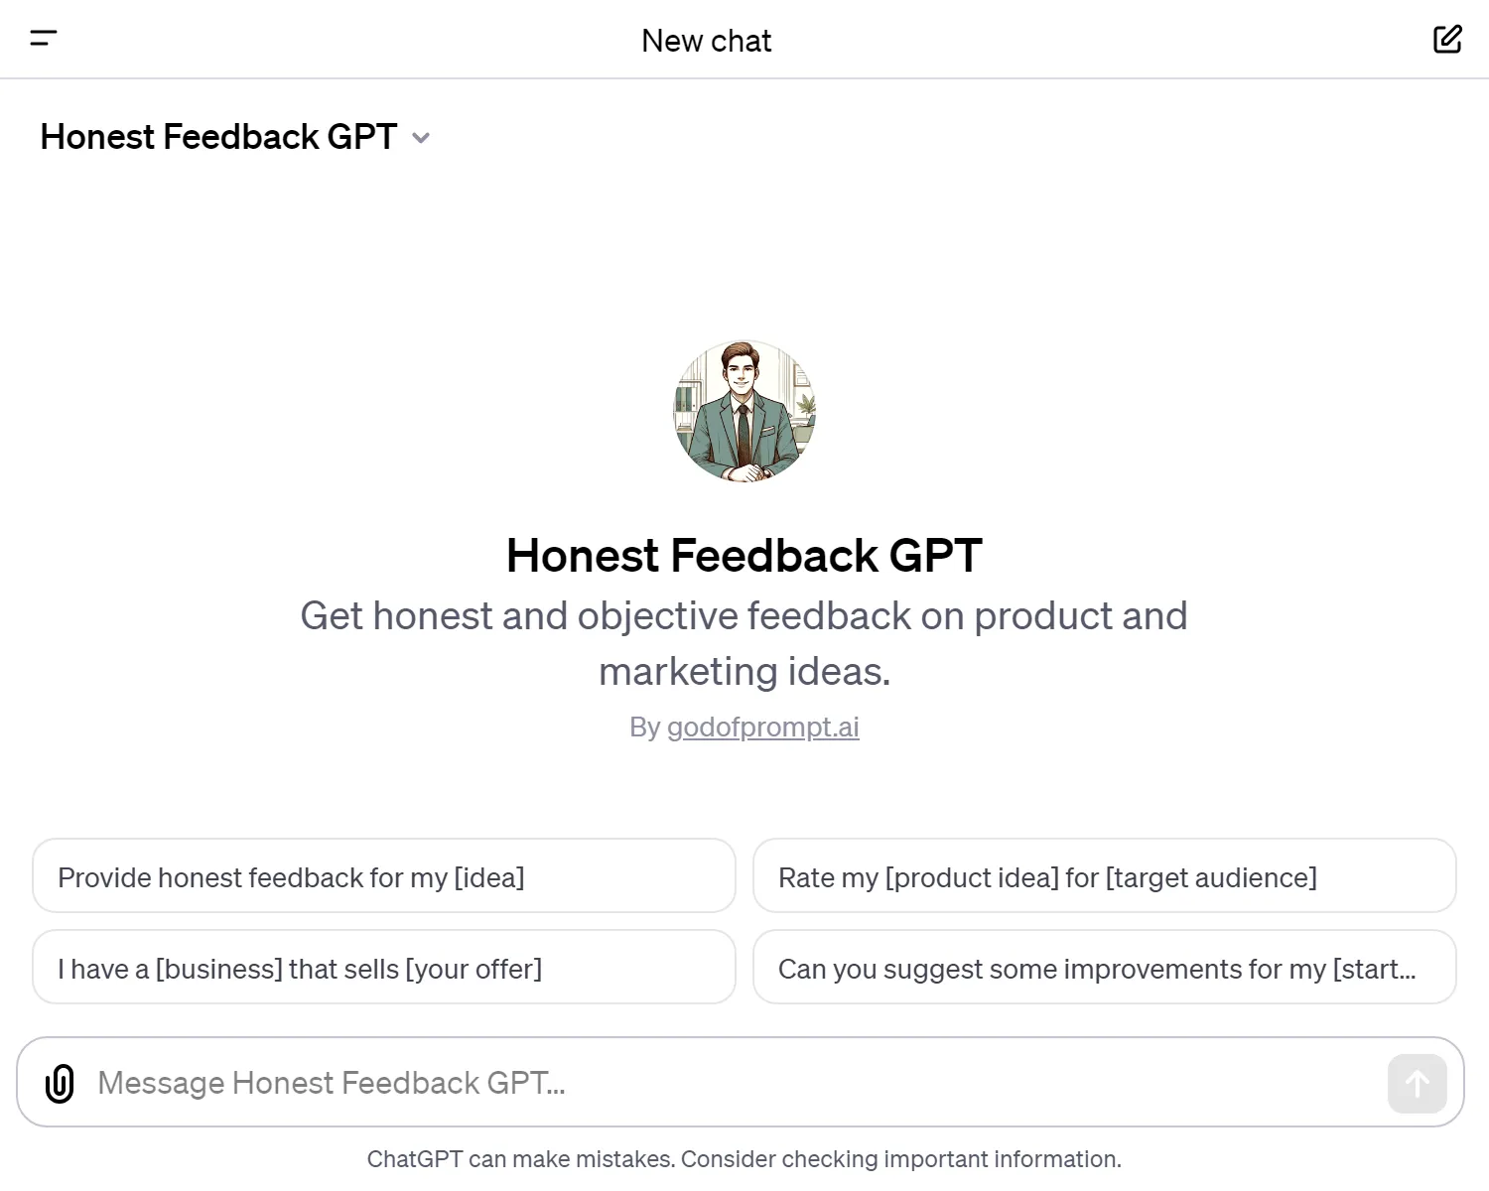Viewport: 1489px width, 1191px height.
Task: Choose 'Provide honest feedback for my idea' prompt
Action: (x=384, y=876)
